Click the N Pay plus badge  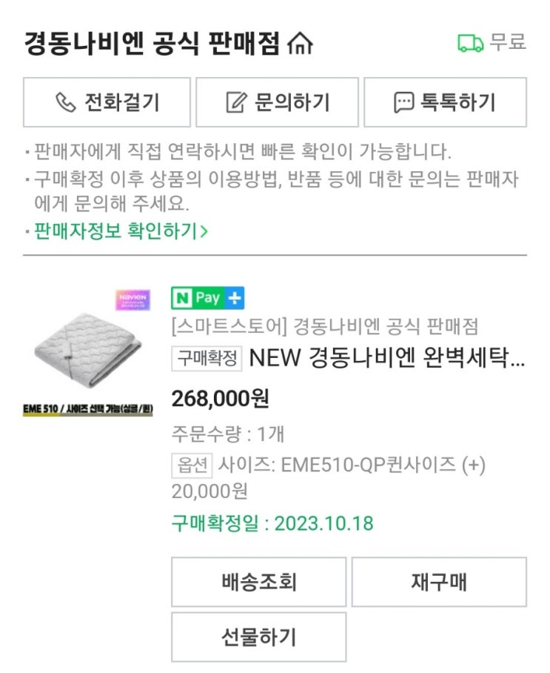tap(208, 298)
